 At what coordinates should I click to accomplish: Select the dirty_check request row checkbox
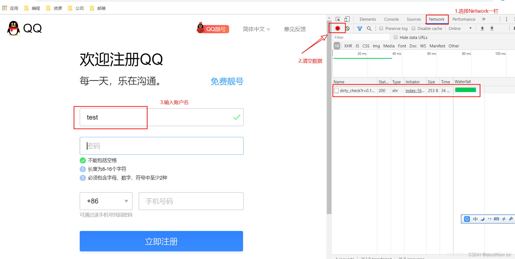(x=336, y=90)
